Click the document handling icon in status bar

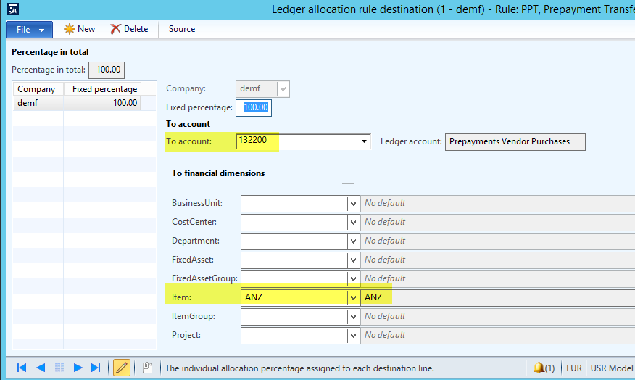tap(147, 368)
